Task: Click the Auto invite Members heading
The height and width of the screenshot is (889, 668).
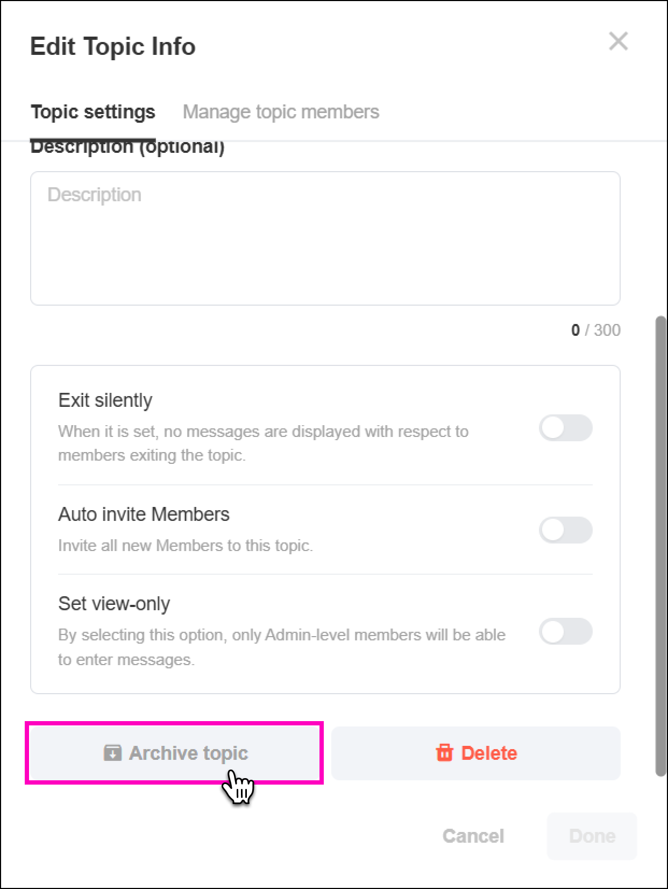Action: [x=144, y=514]
